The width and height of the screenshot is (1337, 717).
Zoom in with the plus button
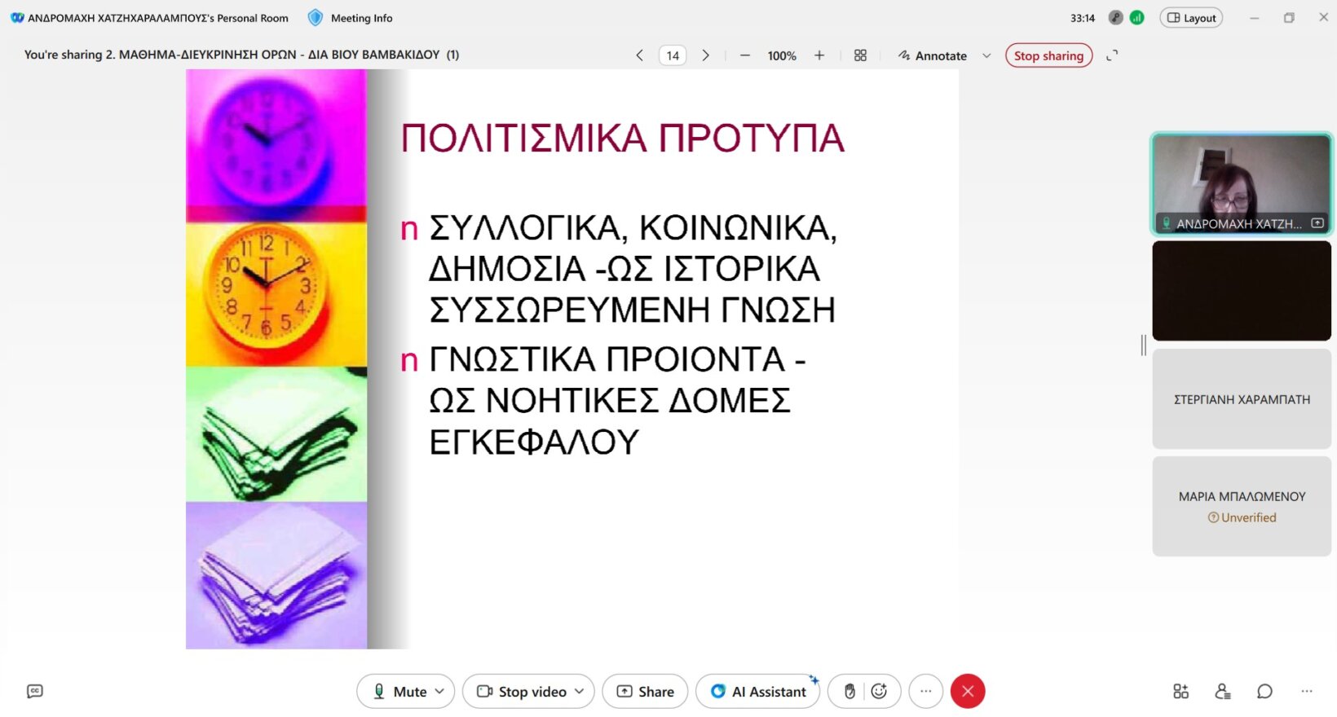819,55
